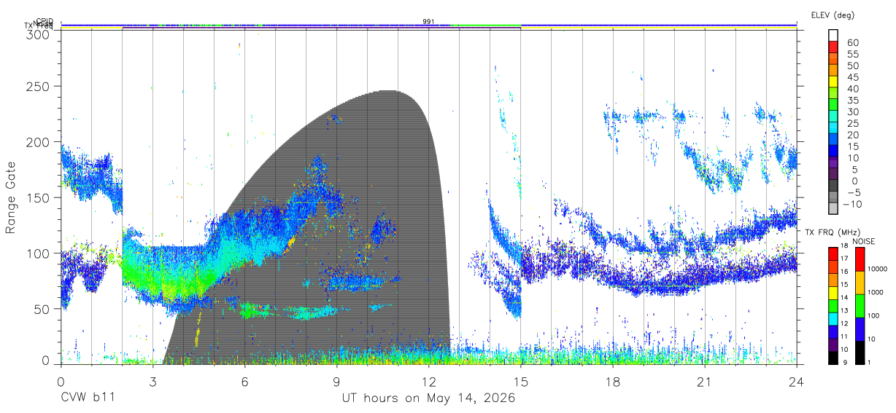
Task: Click the blue CPID bar above the plot
Action: click(x=428, y=25)
